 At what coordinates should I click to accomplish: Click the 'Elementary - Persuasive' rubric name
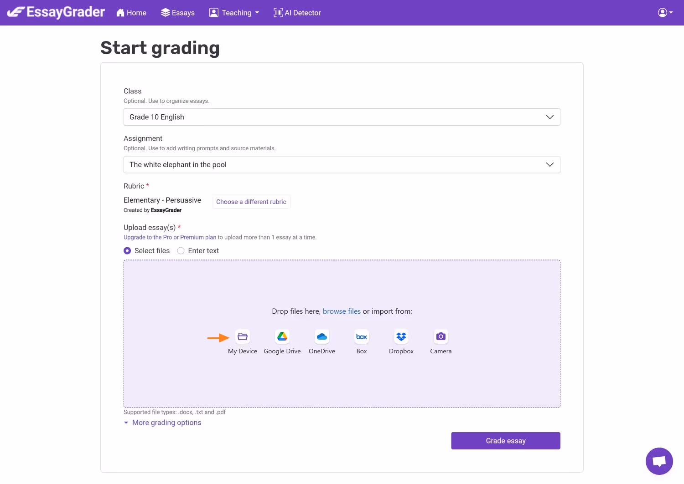[162, 200]
